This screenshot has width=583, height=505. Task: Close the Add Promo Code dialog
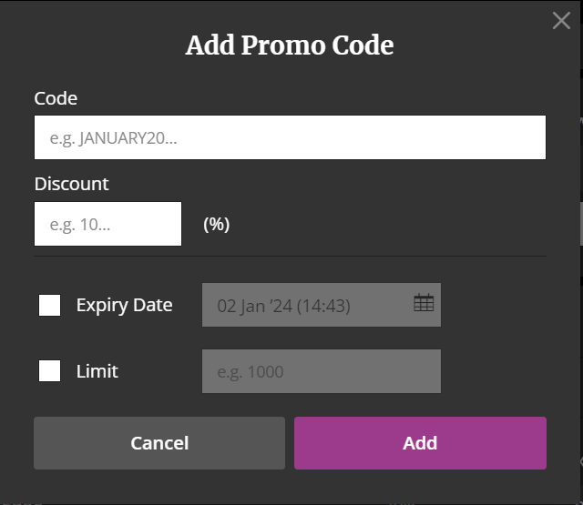click(x=561, y=20)
